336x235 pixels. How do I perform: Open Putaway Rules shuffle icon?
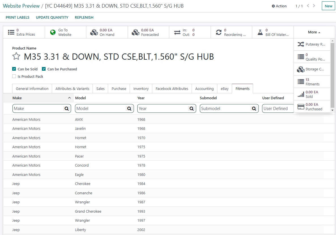[301, 44]
